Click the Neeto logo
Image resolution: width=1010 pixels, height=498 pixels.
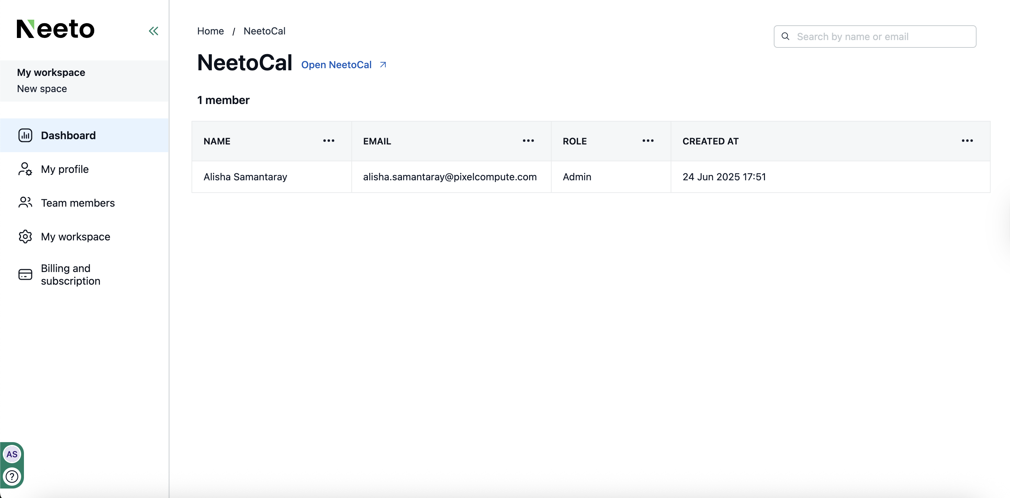click(x=55, y=29)
